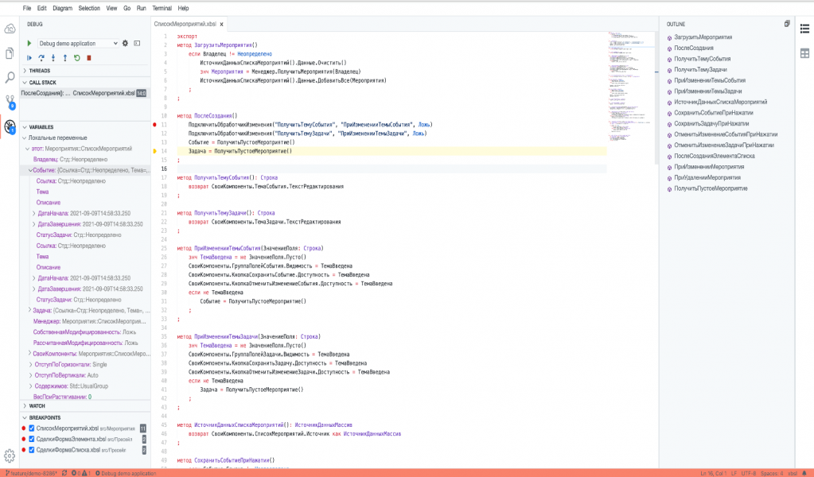Expand the Threads section

(x=40, y=71)
